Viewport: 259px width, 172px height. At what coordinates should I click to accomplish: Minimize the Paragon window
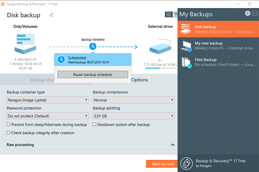pyautogui.click(x=238, y=4)
